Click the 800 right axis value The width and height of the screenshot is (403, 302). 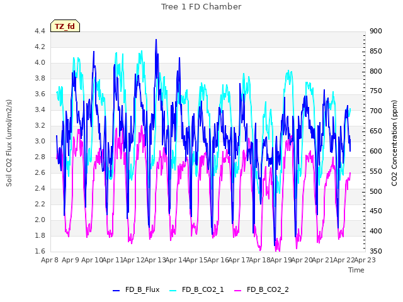coord(376,71)
